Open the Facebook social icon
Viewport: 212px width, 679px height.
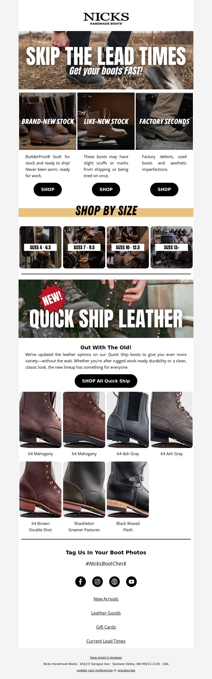pyautogui.click(x=81, y=582)
